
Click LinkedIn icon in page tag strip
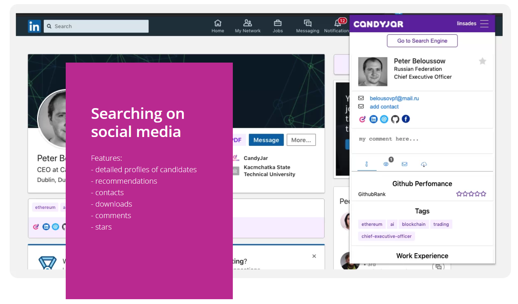click(46, 227)
